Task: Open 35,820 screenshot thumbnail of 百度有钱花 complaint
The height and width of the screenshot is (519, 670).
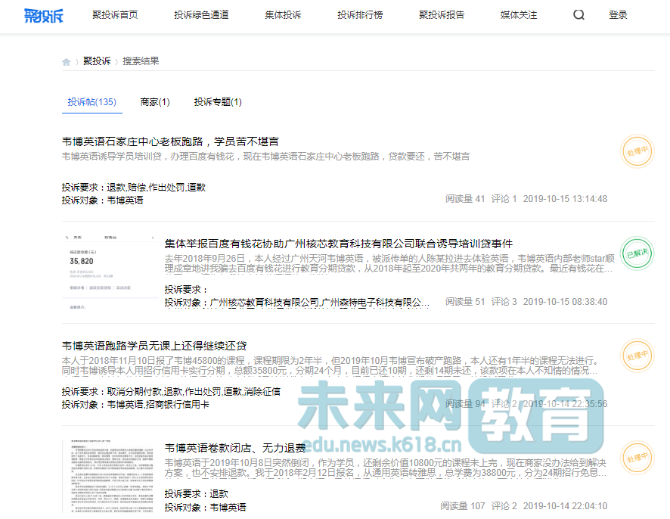Action: tap(110, 272)
